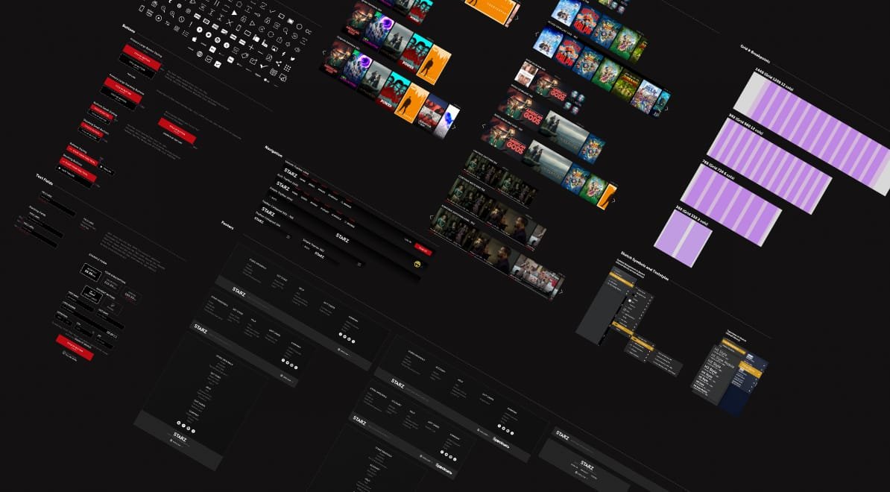Click the globe icon in icon grid
Viewport: 890px width, 492px height.
(x=200, y=54)
